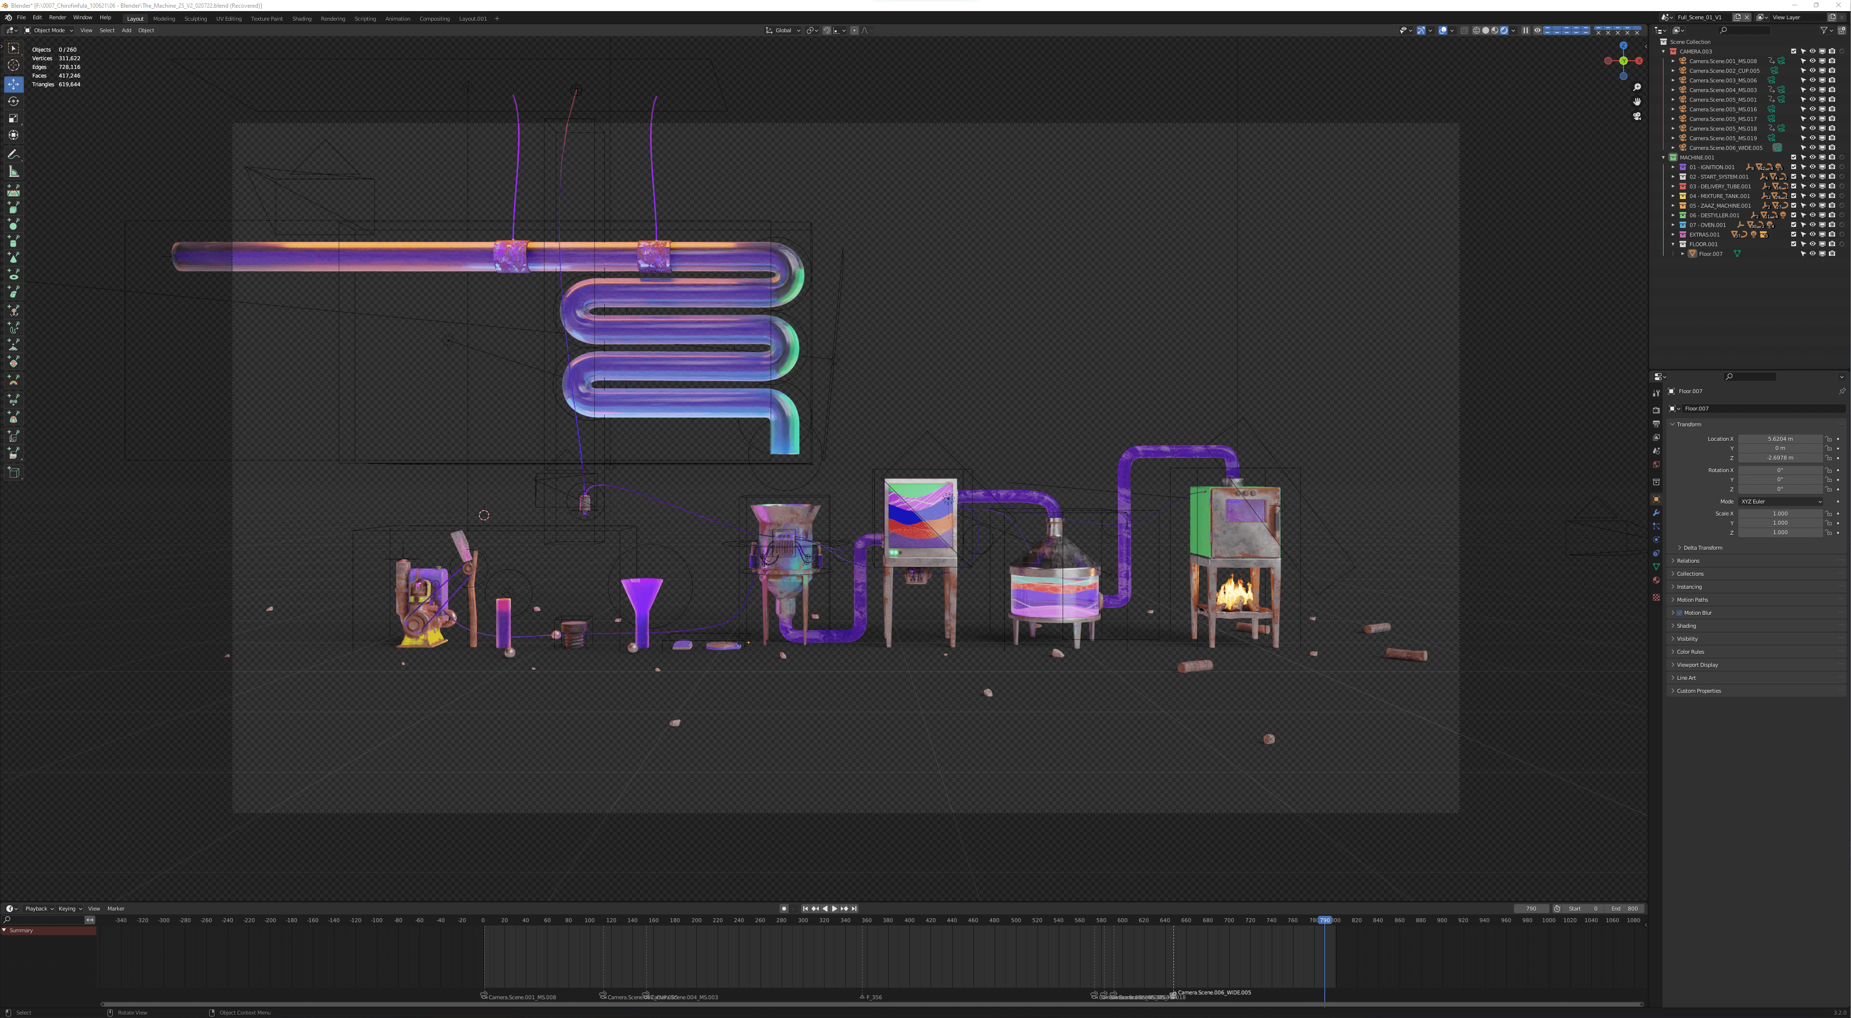Switch viewport to wireframe shading
The height and width of the screenshot is (1018, 1851).
pos(1476,31)
